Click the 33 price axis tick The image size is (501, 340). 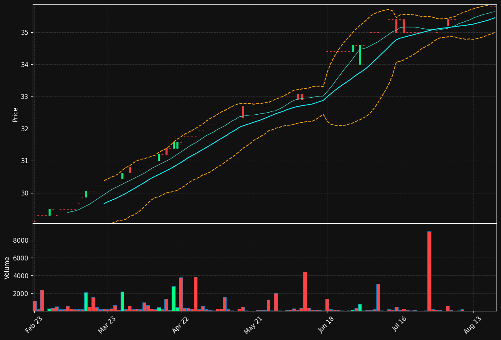25,97
